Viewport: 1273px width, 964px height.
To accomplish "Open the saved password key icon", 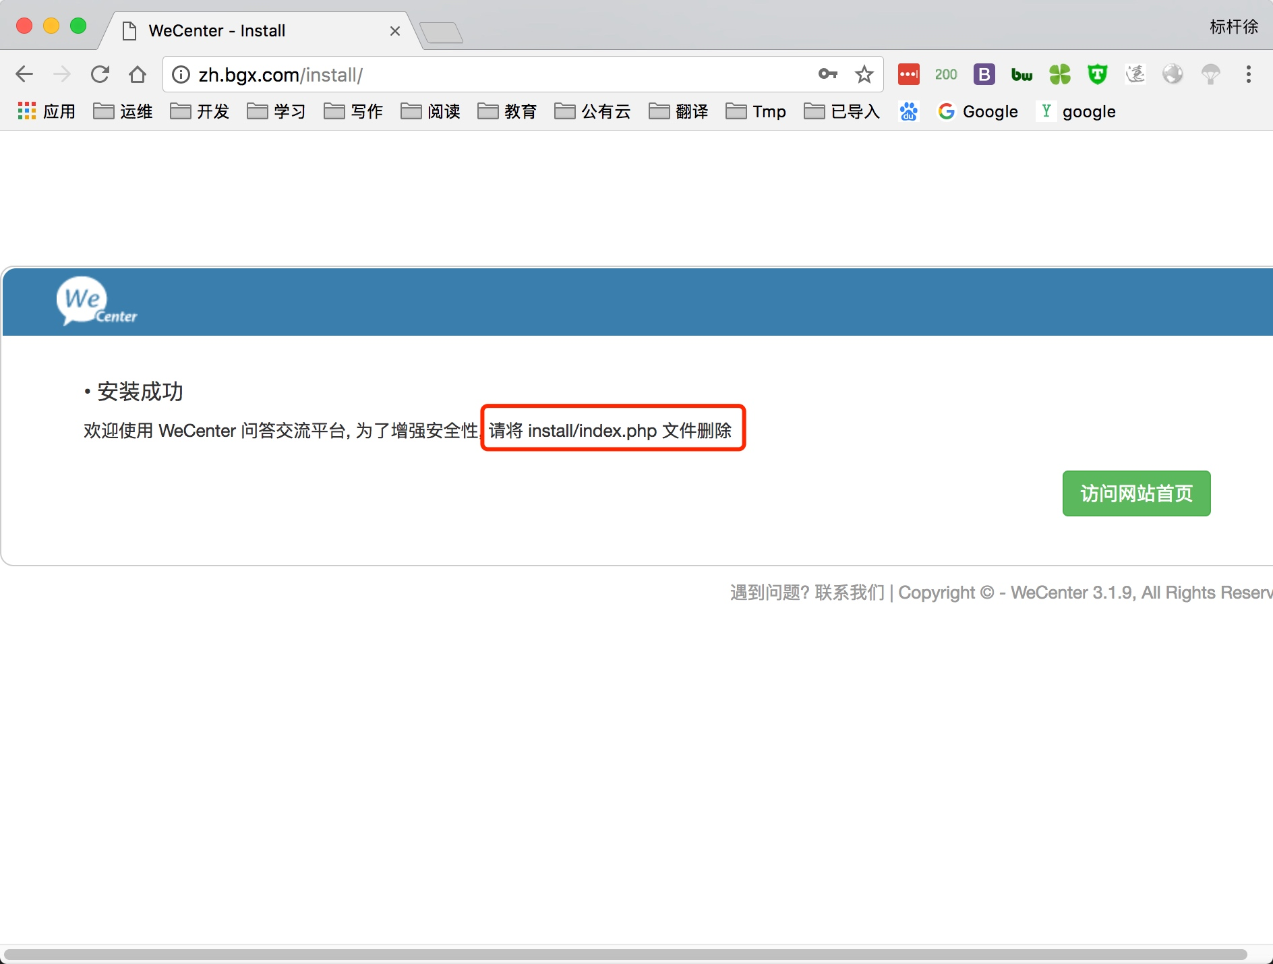I will point(828,74).
